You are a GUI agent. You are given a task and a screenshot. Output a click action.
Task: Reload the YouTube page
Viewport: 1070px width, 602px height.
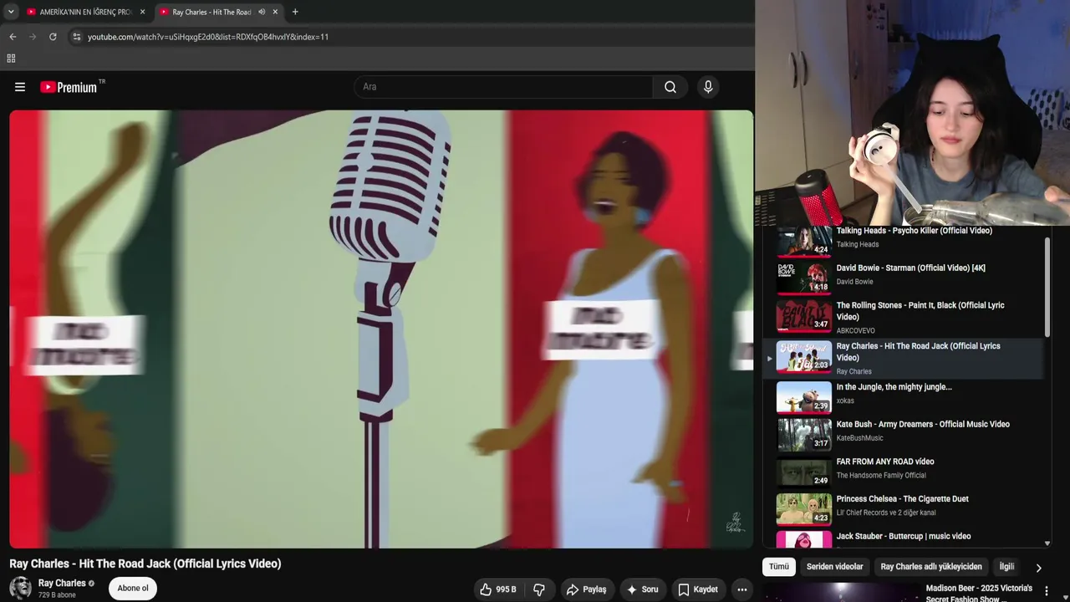coord(53,37)
